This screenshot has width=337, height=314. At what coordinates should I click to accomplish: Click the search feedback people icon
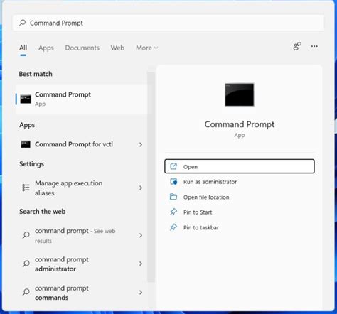[x=297, y=46]
